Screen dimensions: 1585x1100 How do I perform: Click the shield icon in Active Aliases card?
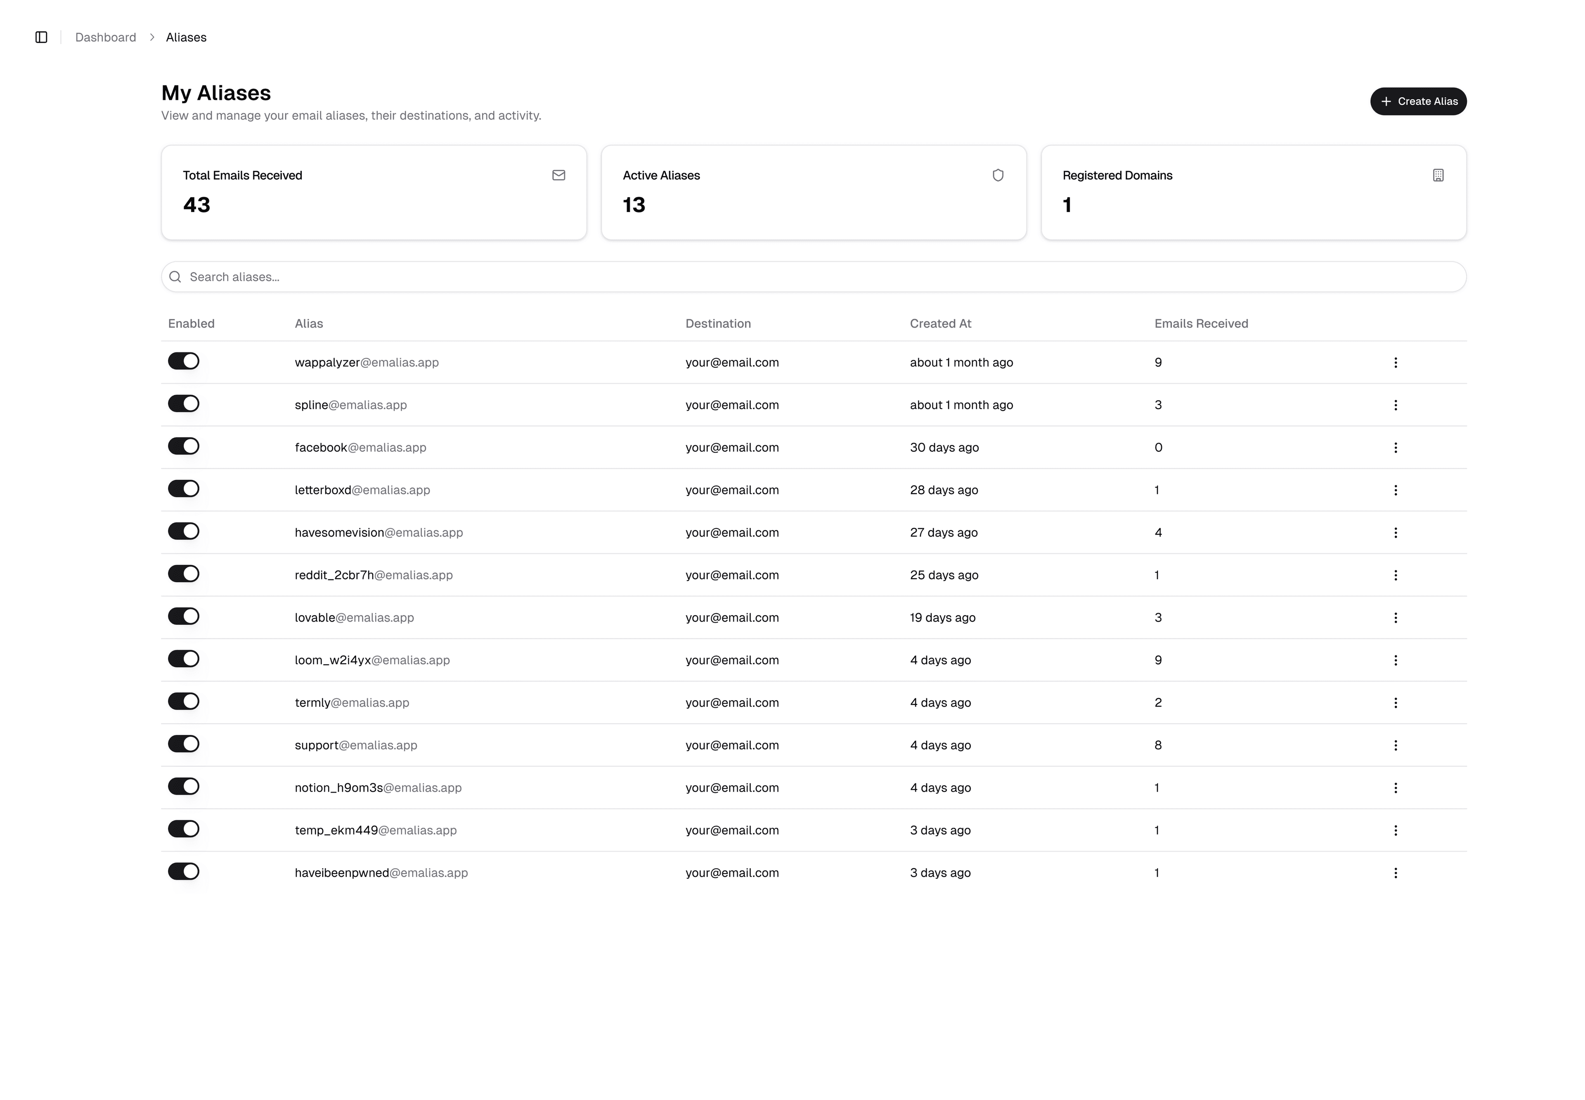[x=998, y=175]
